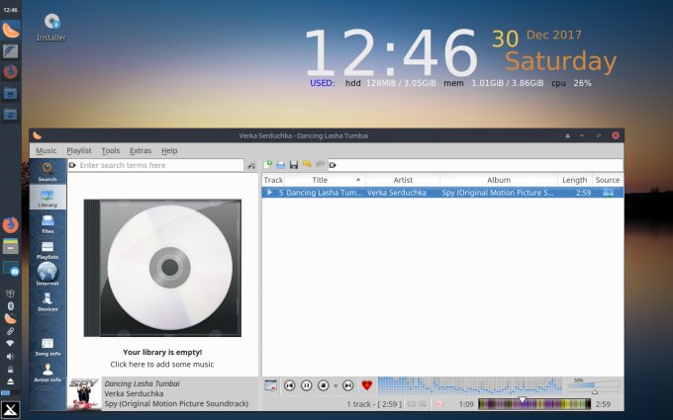Skip to the next track
This screenshot has width=673, height=420.
[348, 385]
